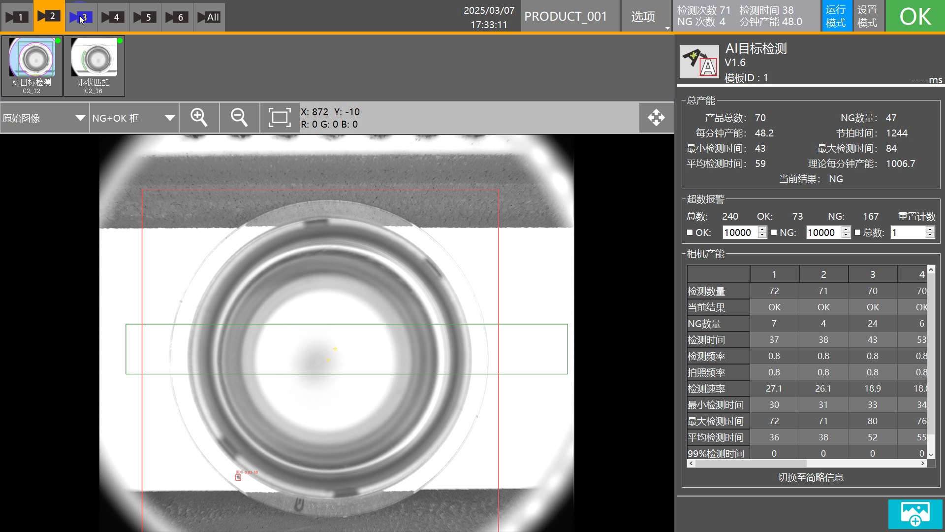Open the NG+OK 框 display dropdown
The height and width of the screenshot is (532, 945).
133,118
